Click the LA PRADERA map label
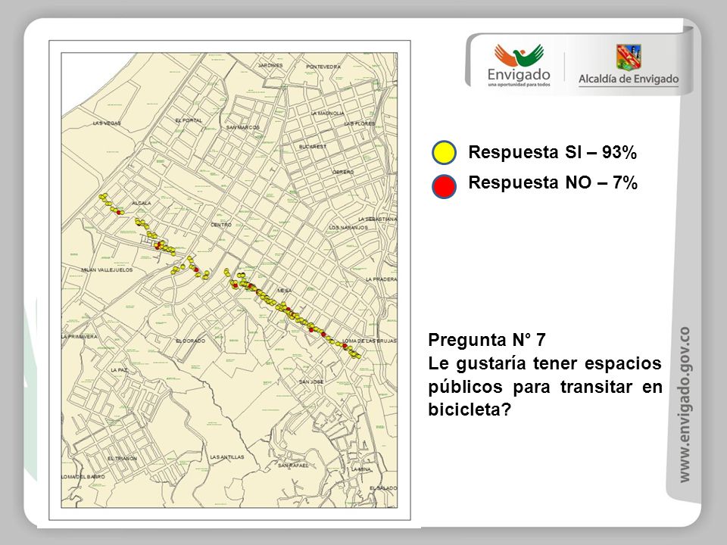Screen dimensions: 727x545 (381, 279)
